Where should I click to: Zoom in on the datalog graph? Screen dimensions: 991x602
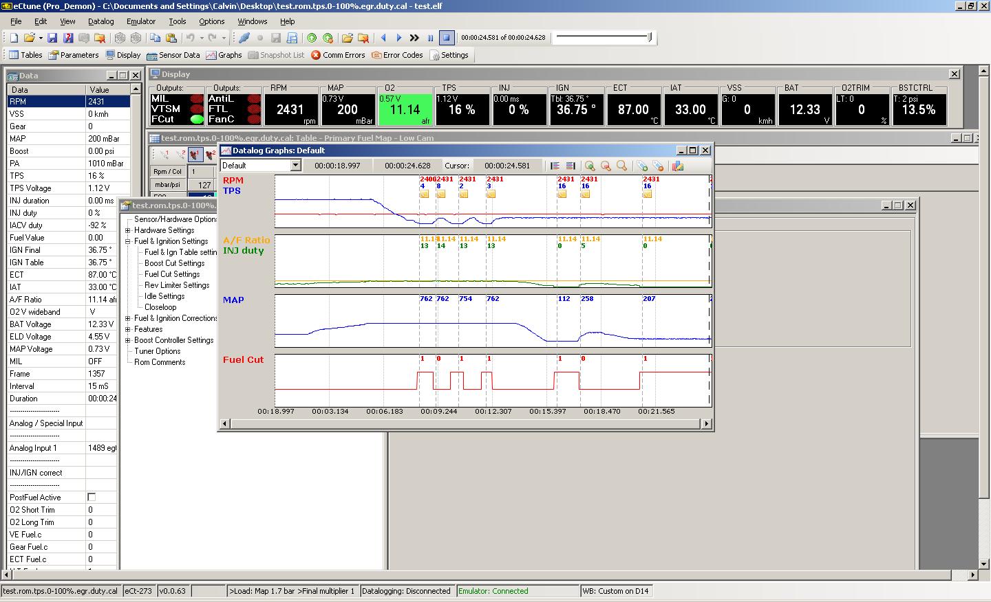click(590, 166)
